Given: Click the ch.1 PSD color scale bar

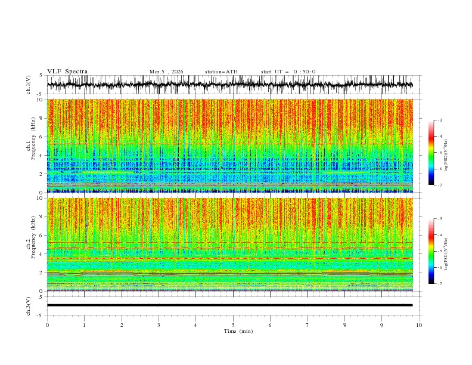Looking at the screenshot, I should (x=431, y=153).
